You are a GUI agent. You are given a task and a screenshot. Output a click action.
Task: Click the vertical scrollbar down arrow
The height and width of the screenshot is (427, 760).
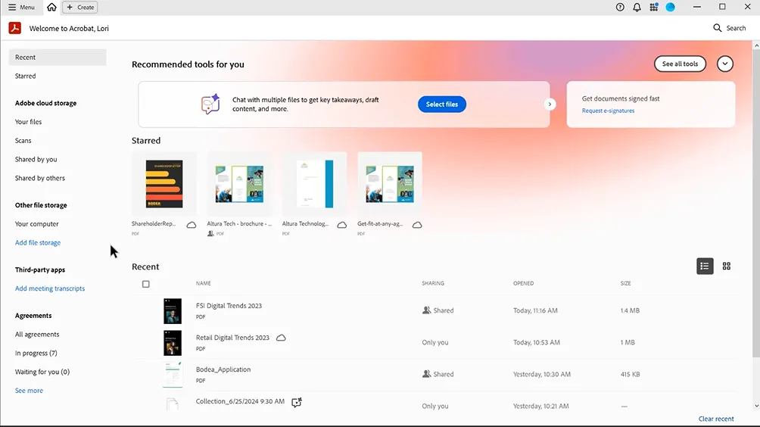(x=756, y=406)
